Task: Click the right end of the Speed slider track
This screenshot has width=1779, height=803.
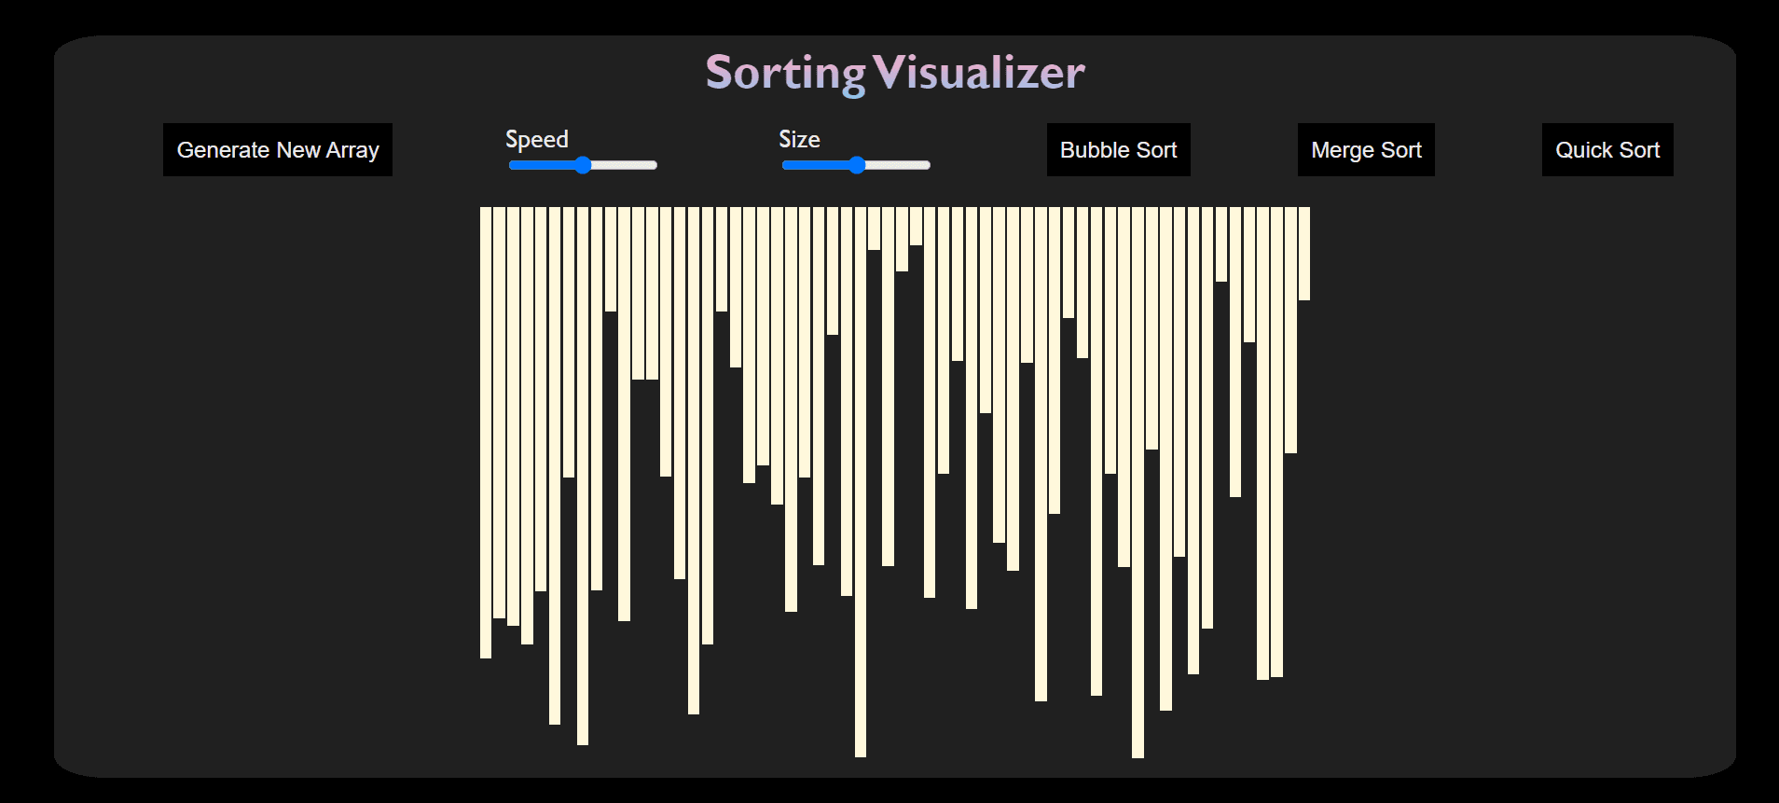Action: [x=653, y=165]
